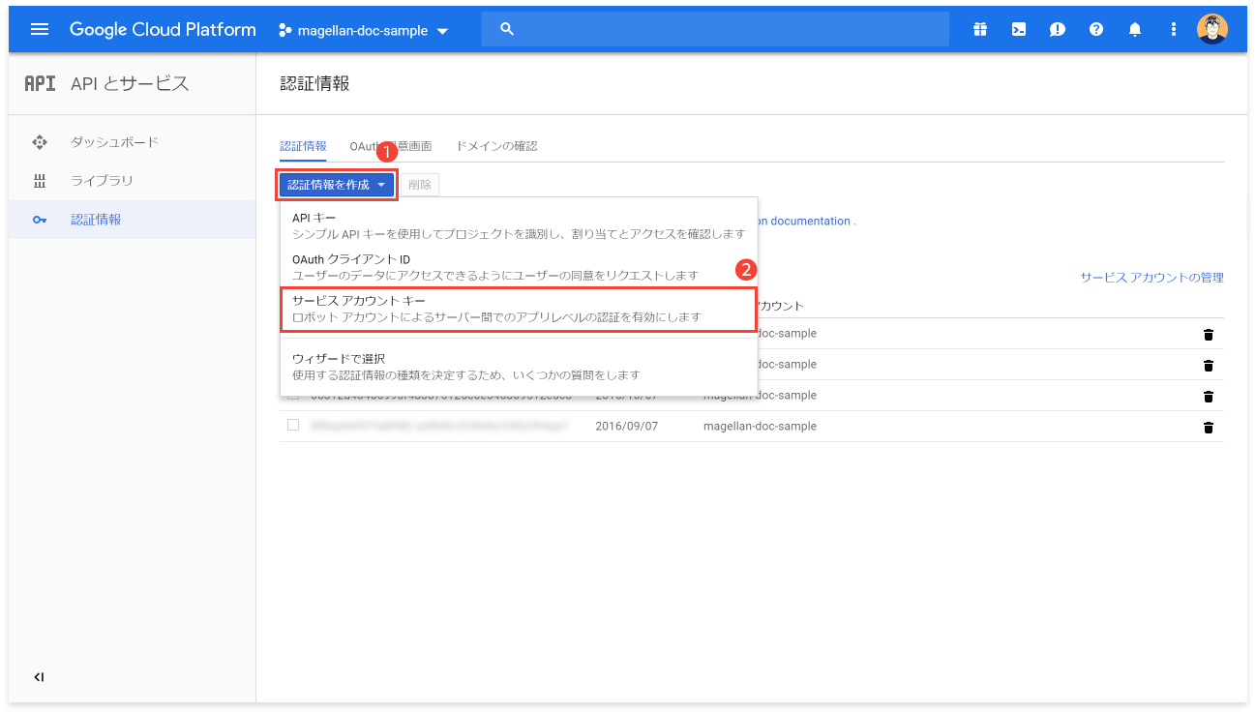Open the feedback alert icon
Screen dimensions: 1256x714
click(x=1058, y=29)
